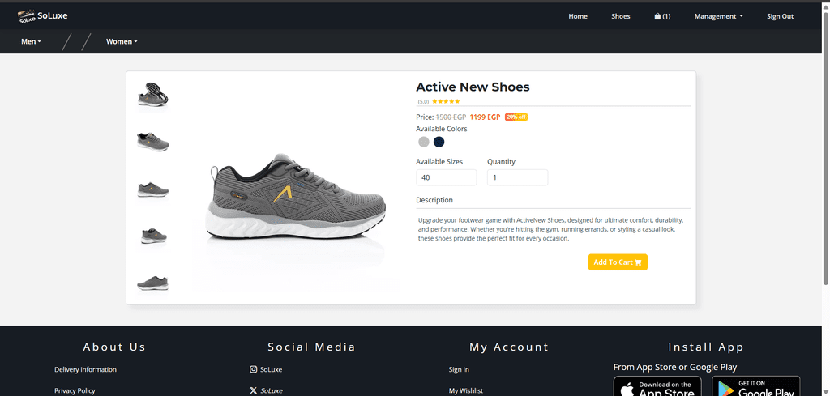
Task: Open the Management dropdown menu
Action: (718, 16)
